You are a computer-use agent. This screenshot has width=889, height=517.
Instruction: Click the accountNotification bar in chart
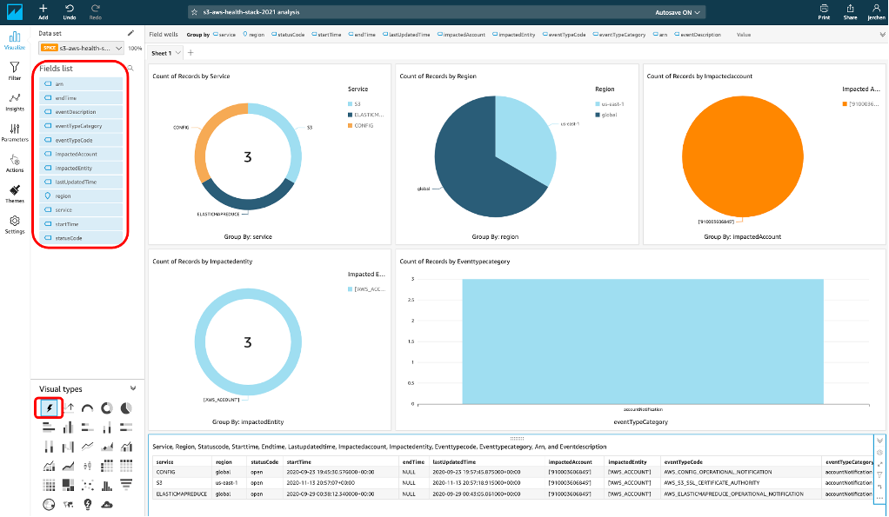pyautogui.click(x=642, y=341)
